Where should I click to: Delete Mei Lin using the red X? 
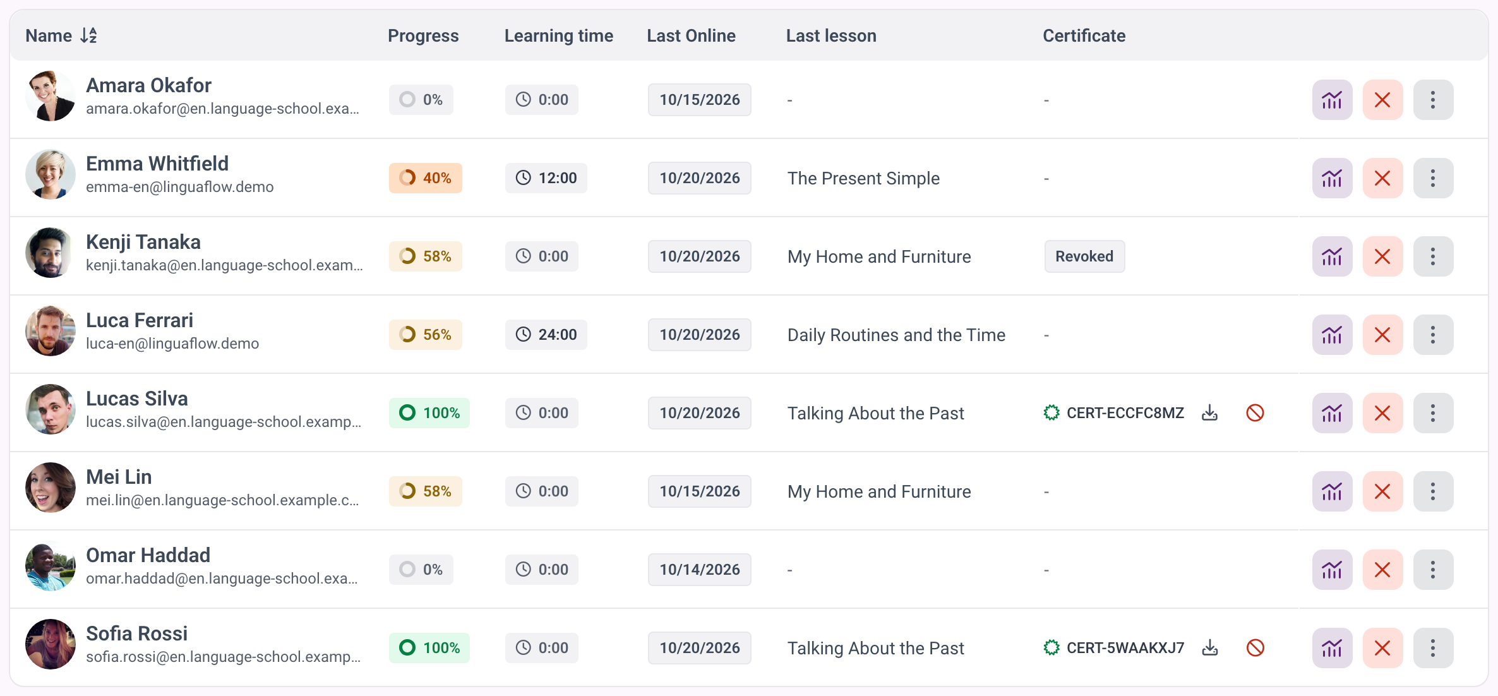coord(1382,491)
